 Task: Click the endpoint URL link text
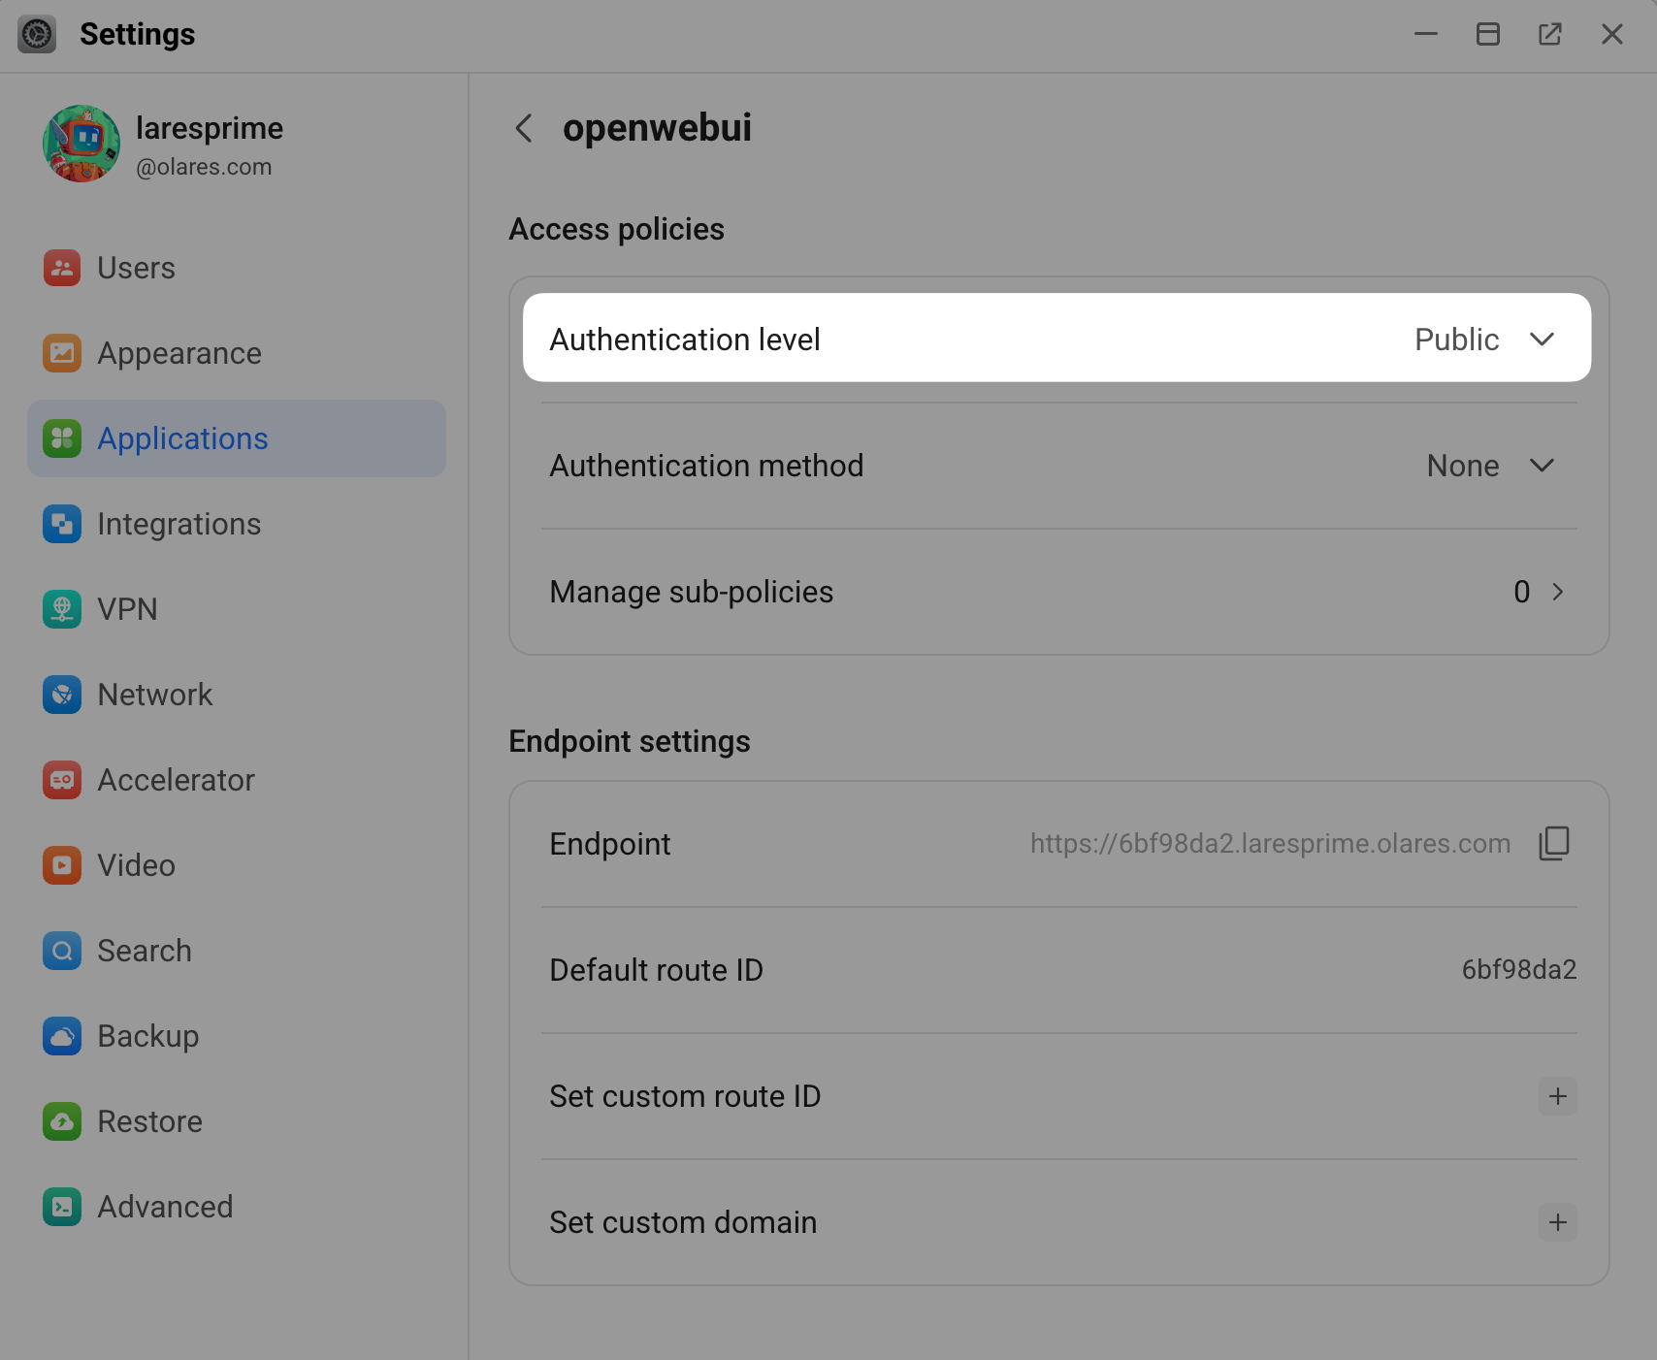click(1270, 844)
